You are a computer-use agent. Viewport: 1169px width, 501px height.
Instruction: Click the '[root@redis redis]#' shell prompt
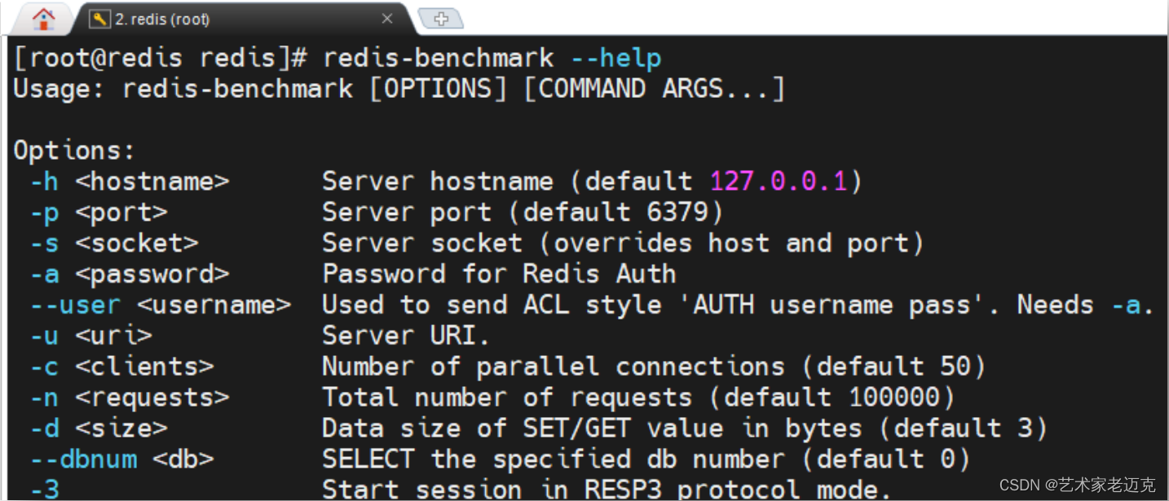tap(161, 59)
